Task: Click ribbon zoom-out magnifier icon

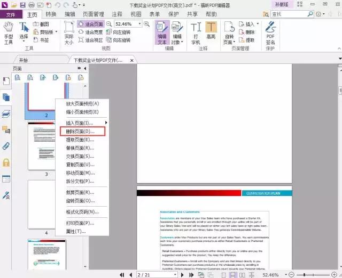Action: click(x=109, y=24)
